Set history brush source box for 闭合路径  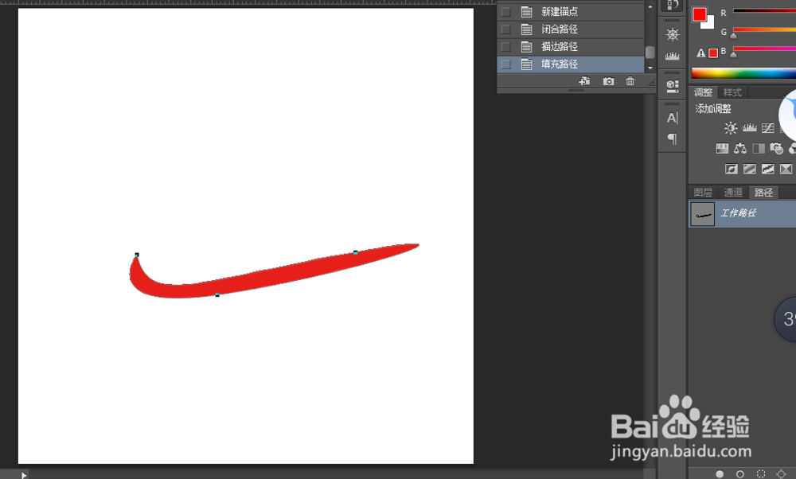(505, 29)
